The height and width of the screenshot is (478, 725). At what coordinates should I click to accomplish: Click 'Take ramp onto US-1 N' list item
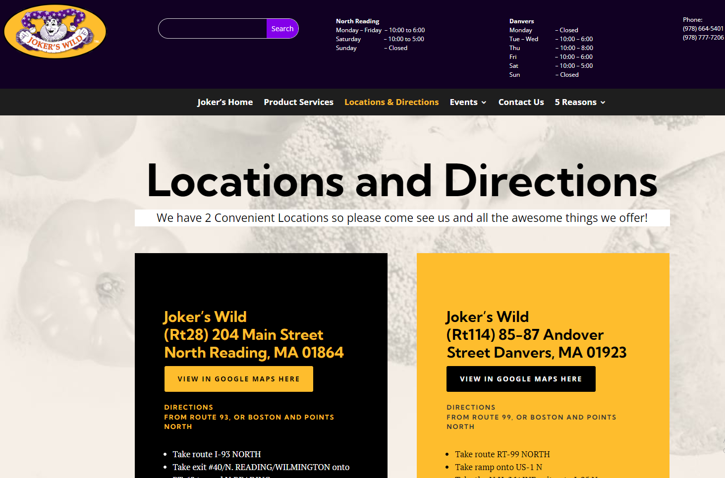499,467
